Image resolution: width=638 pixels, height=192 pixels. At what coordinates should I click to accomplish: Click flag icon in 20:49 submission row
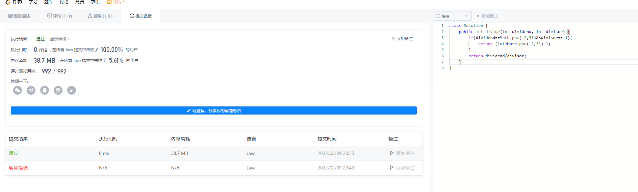tap(391, 168)
